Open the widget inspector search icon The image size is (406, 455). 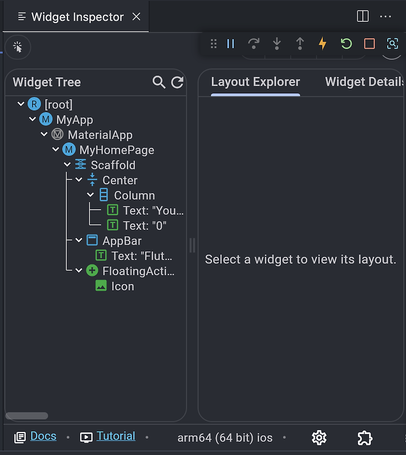392,44
